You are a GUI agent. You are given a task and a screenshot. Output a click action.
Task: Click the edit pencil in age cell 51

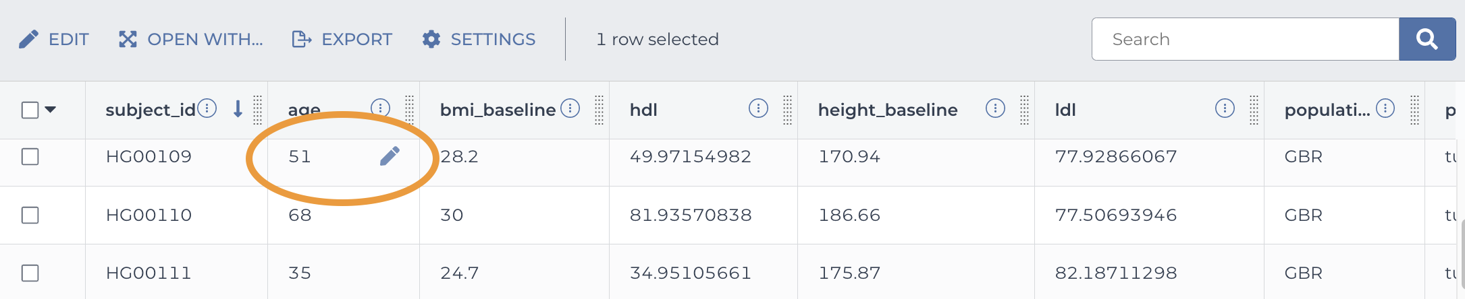pyautogui.click(x=390, y=156)
